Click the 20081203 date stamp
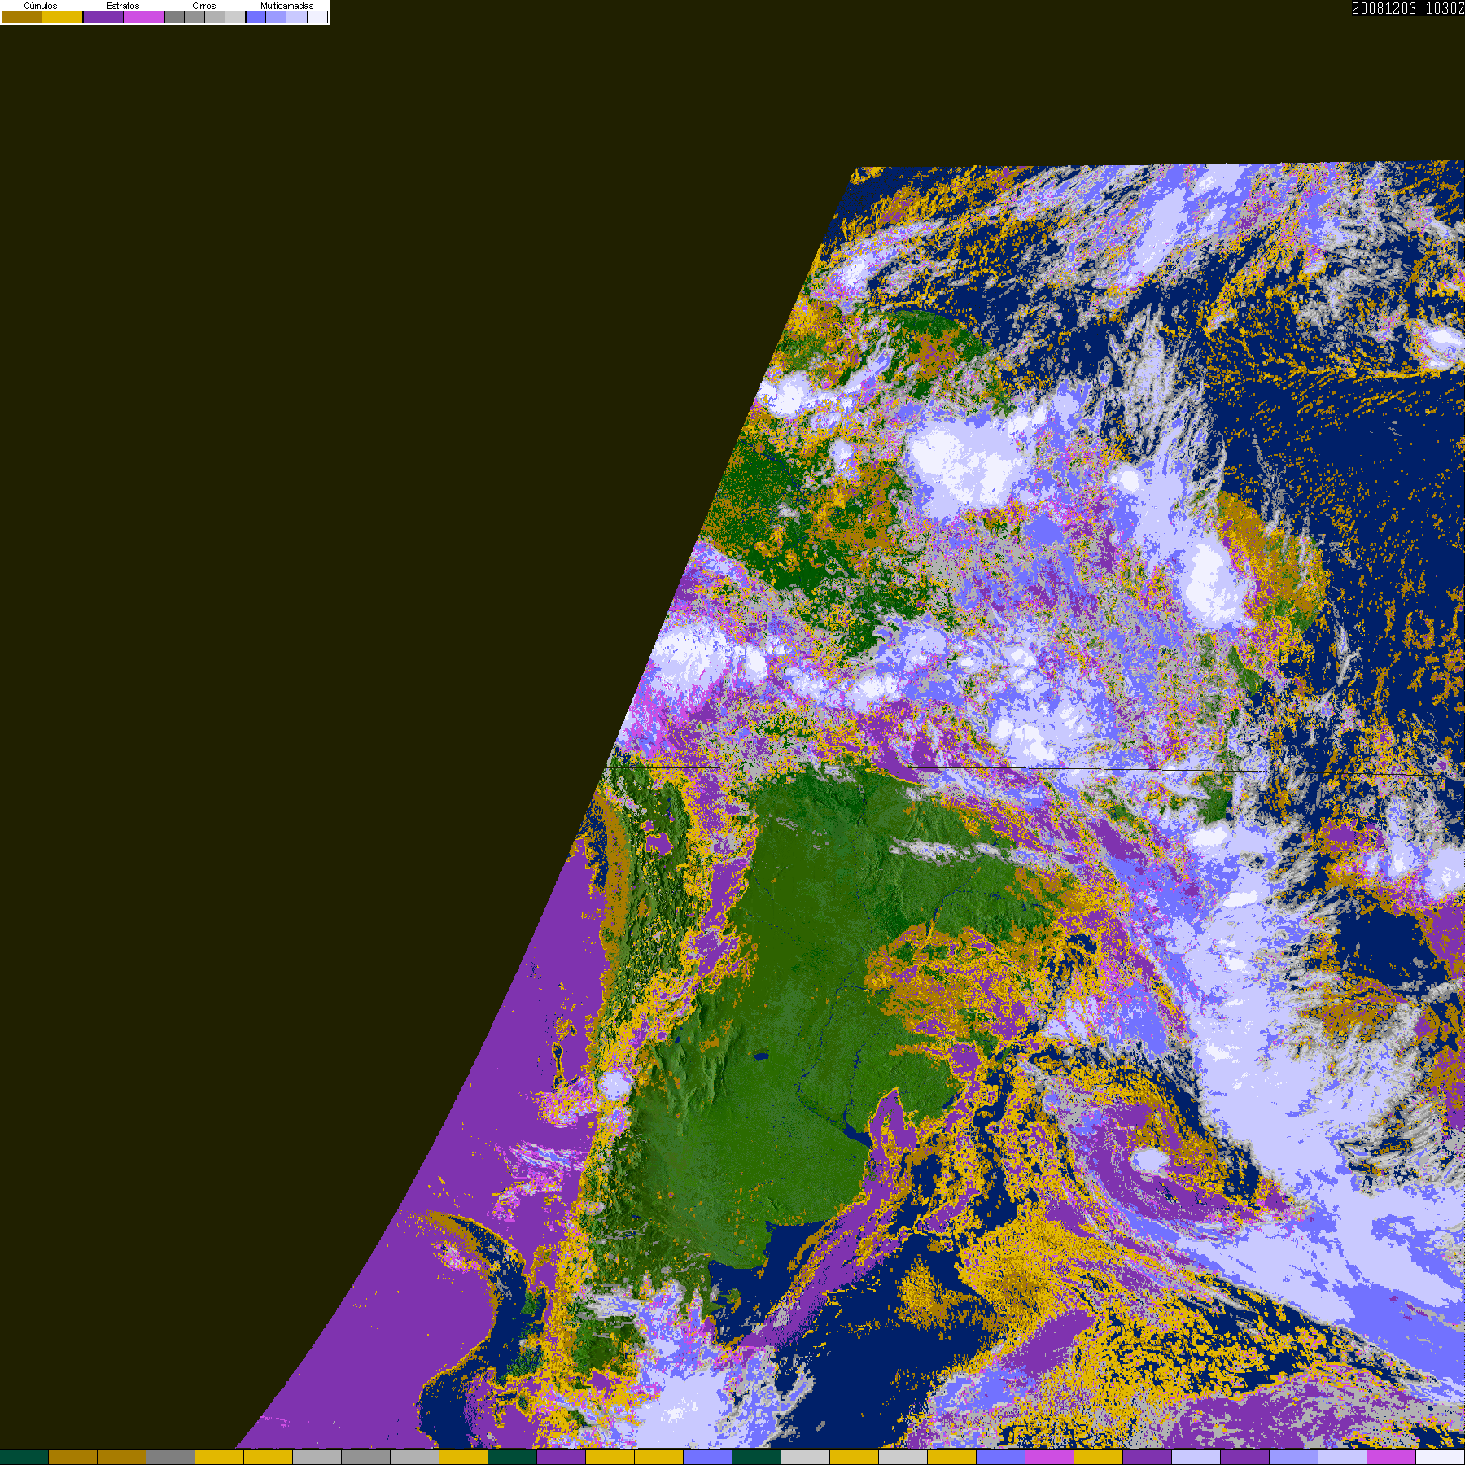This screenshot has width=1465, height=1465. point(1384,8)
